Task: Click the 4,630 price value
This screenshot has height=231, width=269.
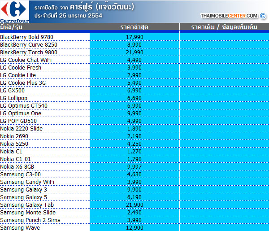Action: pyautogui.click(x=134, y=174)
